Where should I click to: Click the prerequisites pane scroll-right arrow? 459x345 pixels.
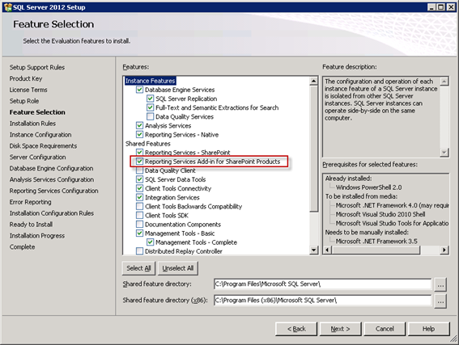(x=444, y=250)
